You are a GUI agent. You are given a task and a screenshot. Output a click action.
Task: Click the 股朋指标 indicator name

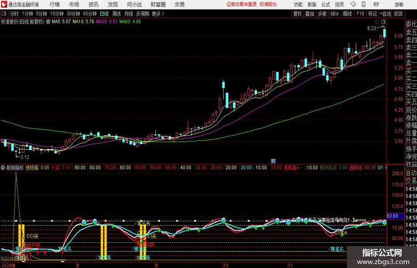pos(15,167)
